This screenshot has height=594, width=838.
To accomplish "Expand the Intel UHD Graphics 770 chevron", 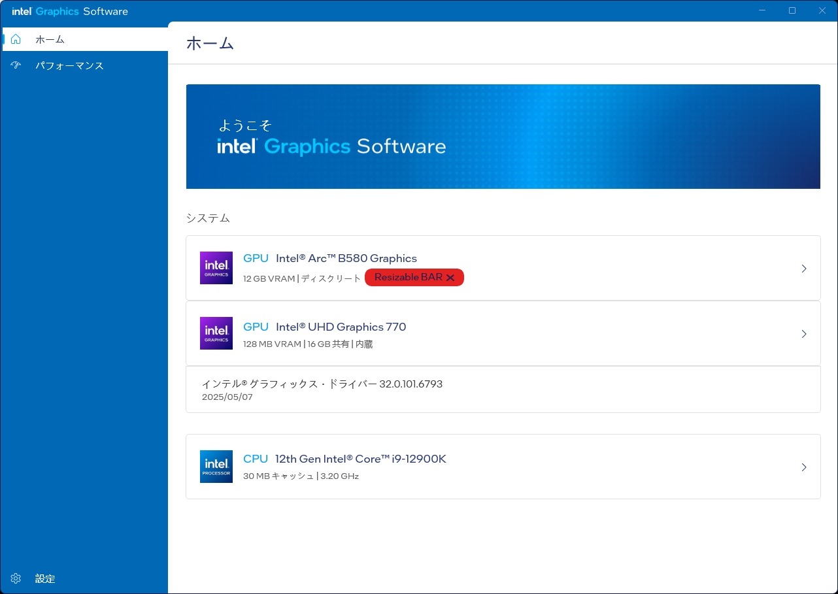I will (x=804, y=334).
